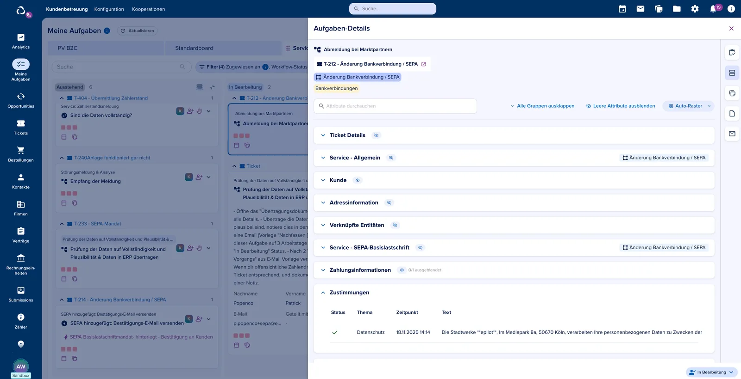Focus the Attribute durchsuchen search field

(x=396, y=106)
